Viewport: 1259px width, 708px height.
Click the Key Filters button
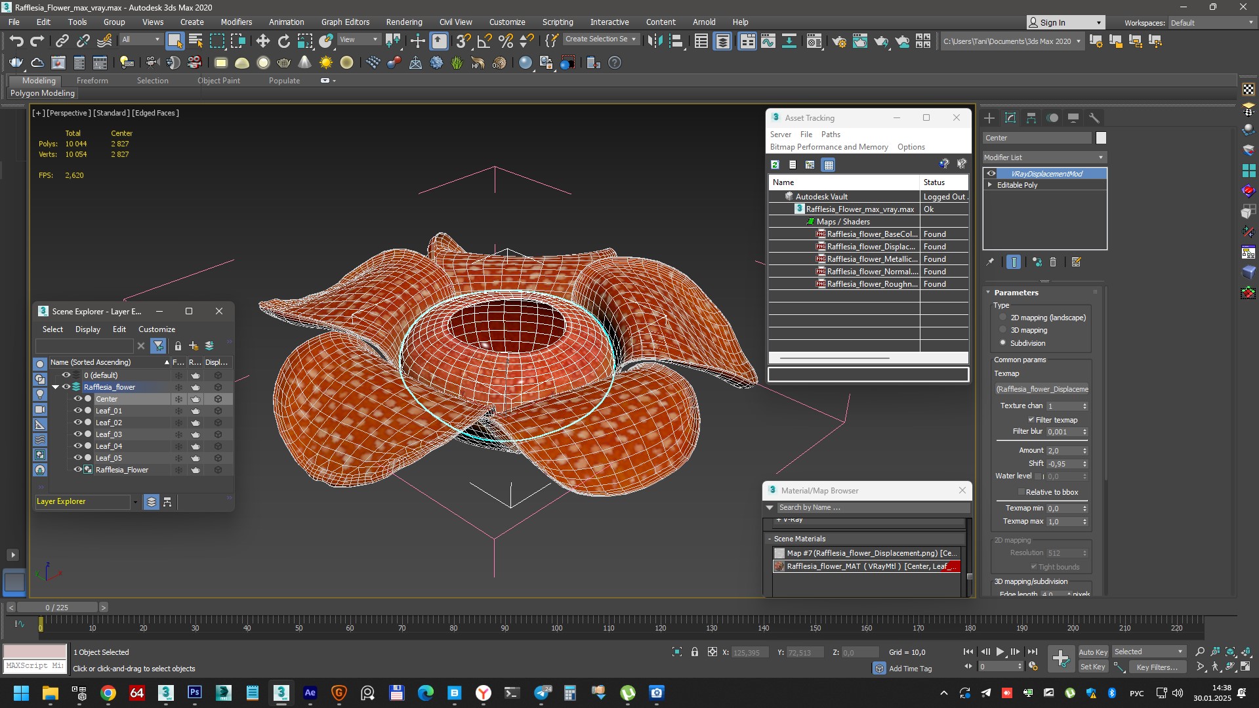(x=1157, y=667)
